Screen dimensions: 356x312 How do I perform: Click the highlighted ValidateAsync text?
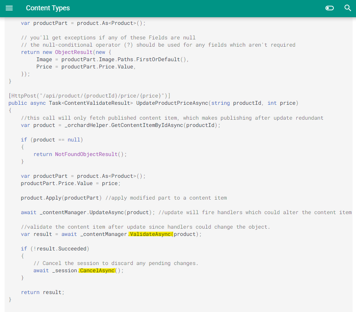[151, 234]
